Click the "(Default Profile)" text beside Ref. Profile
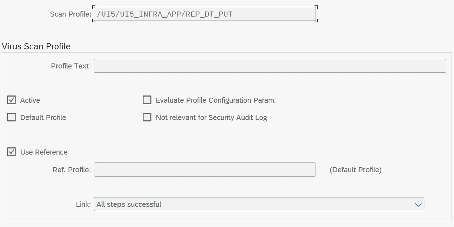This screenshot has height=227, width=454. tap(355, 170)
